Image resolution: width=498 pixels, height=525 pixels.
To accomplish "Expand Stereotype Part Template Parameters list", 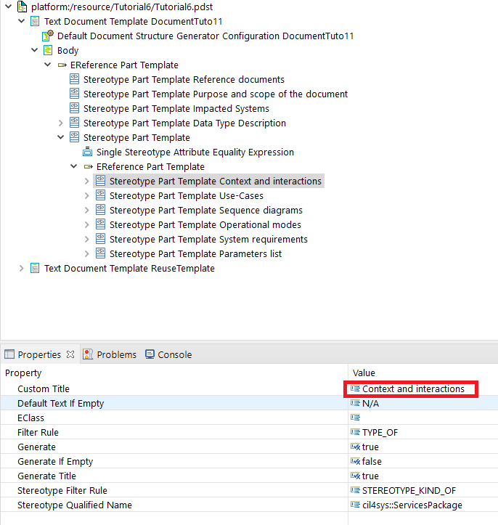I will coord(86,254).
